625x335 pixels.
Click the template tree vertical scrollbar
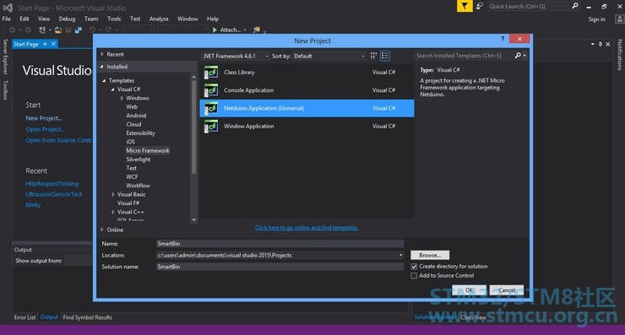tap(194, 127)
